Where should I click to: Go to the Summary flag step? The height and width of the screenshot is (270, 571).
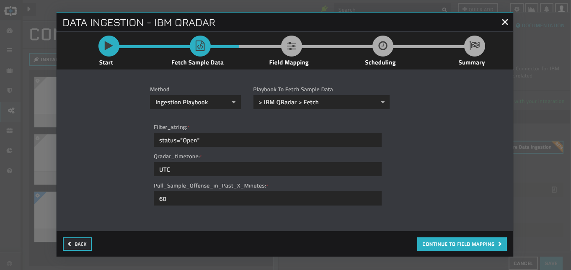474,46
